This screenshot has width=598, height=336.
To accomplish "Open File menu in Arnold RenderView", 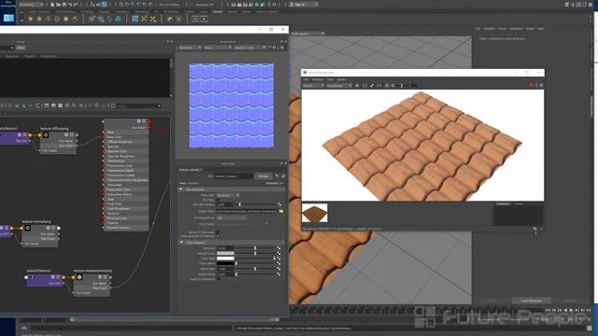I will point(306,79).
